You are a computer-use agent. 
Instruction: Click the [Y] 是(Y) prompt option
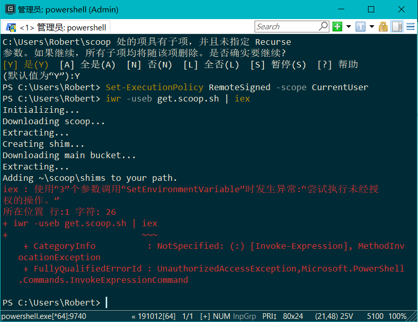26,65
